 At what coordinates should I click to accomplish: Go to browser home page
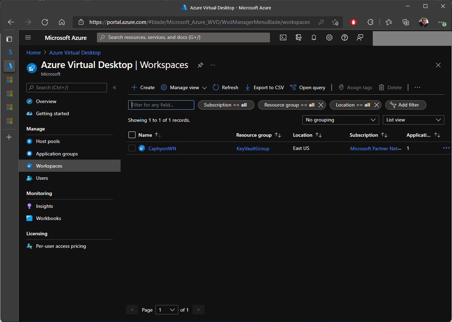(x=62, y=22)
